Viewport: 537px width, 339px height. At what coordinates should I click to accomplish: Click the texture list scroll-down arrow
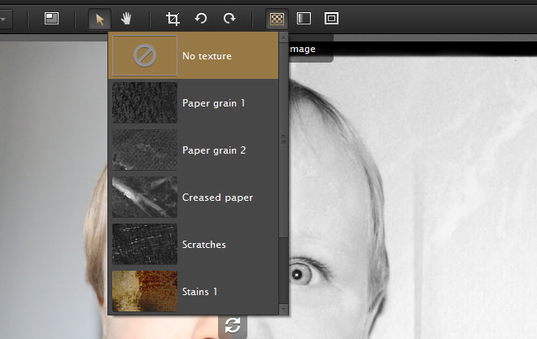click(283, 309)
